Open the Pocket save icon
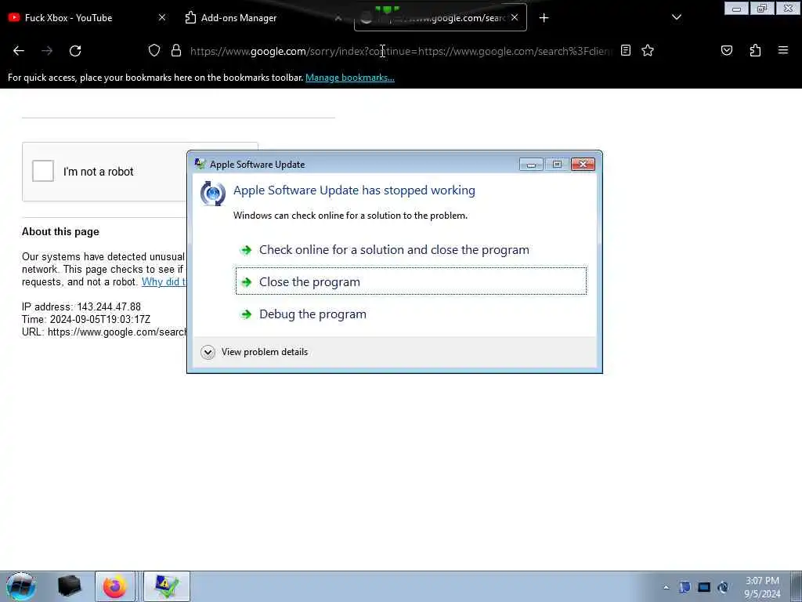802x602 pixels. click(727, 50)
